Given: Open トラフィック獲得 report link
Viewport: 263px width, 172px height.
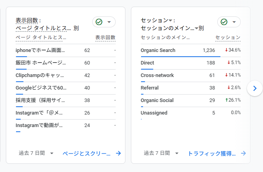Looking at the screenshot, I should pyautogui.click(x=212, y=153).
